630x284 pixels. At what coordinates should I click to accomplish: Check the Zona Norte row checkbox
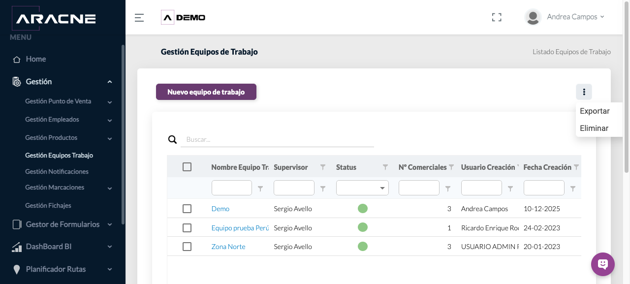(187, 247)
